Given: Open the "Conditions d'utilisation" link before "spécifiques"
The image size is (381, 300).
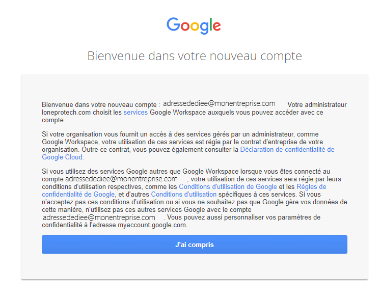Looking at the screenshot, I should [184, 195].
